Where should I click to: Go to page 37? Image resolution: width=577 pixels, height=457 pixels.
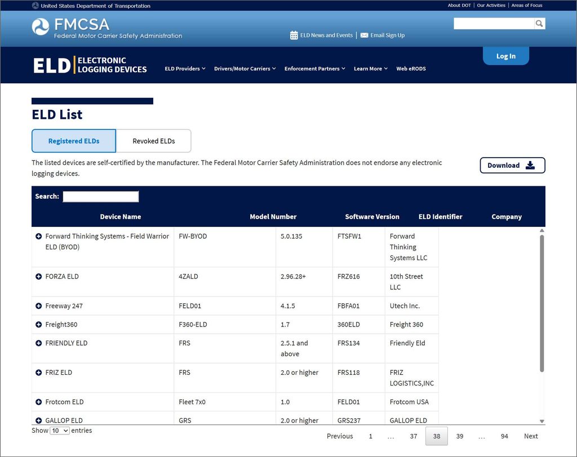click(414, 436)
